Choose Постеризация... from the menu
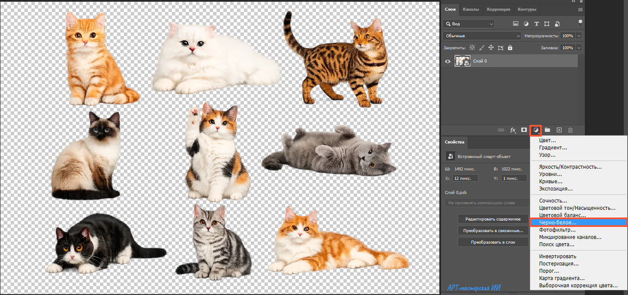This screenshot has height=295, width=628. (578, 264)
